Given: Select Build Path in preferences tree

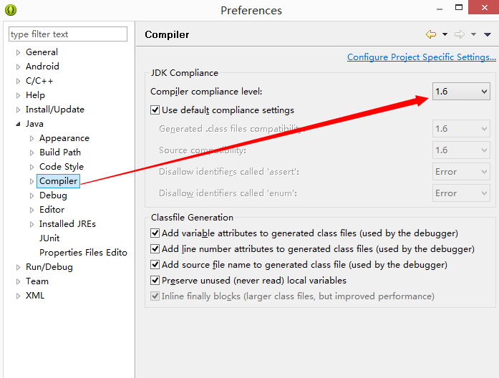Looking at the screenshot, I should point(60,152).
